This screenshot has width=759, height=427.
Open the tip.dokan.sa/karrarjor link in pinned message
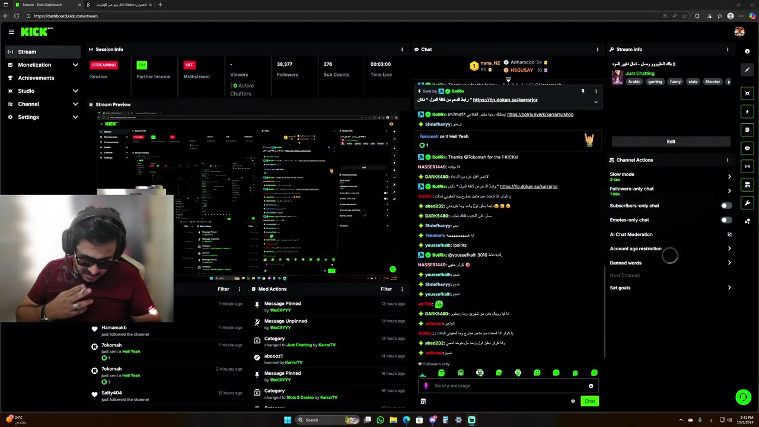coord(505,100)
